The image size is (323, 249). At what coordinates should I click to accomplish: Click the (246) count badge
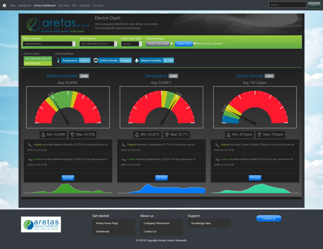[x=173, y=76]
